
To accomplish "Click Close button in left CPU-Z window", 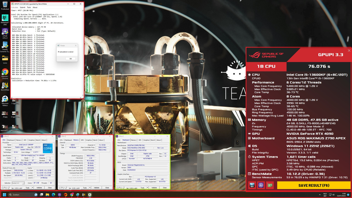I will pos(50,188).
